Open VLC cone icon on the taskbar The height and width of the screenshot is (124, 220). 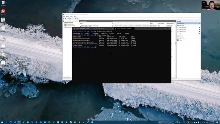[x=79, y=122]
